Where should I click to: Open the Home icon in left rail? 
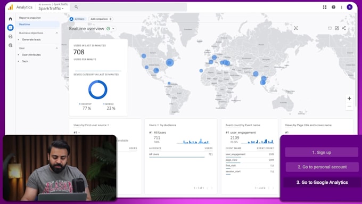click(x=11, y=19)
